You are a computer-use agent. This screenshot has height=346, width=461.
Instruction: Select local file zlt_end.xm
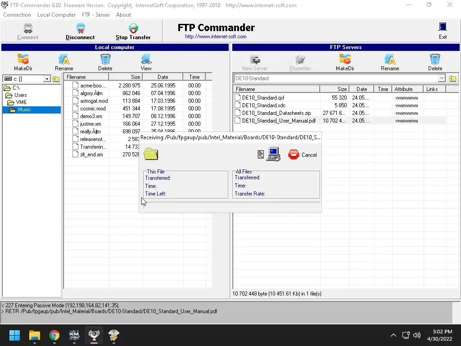tap(91, 155)
